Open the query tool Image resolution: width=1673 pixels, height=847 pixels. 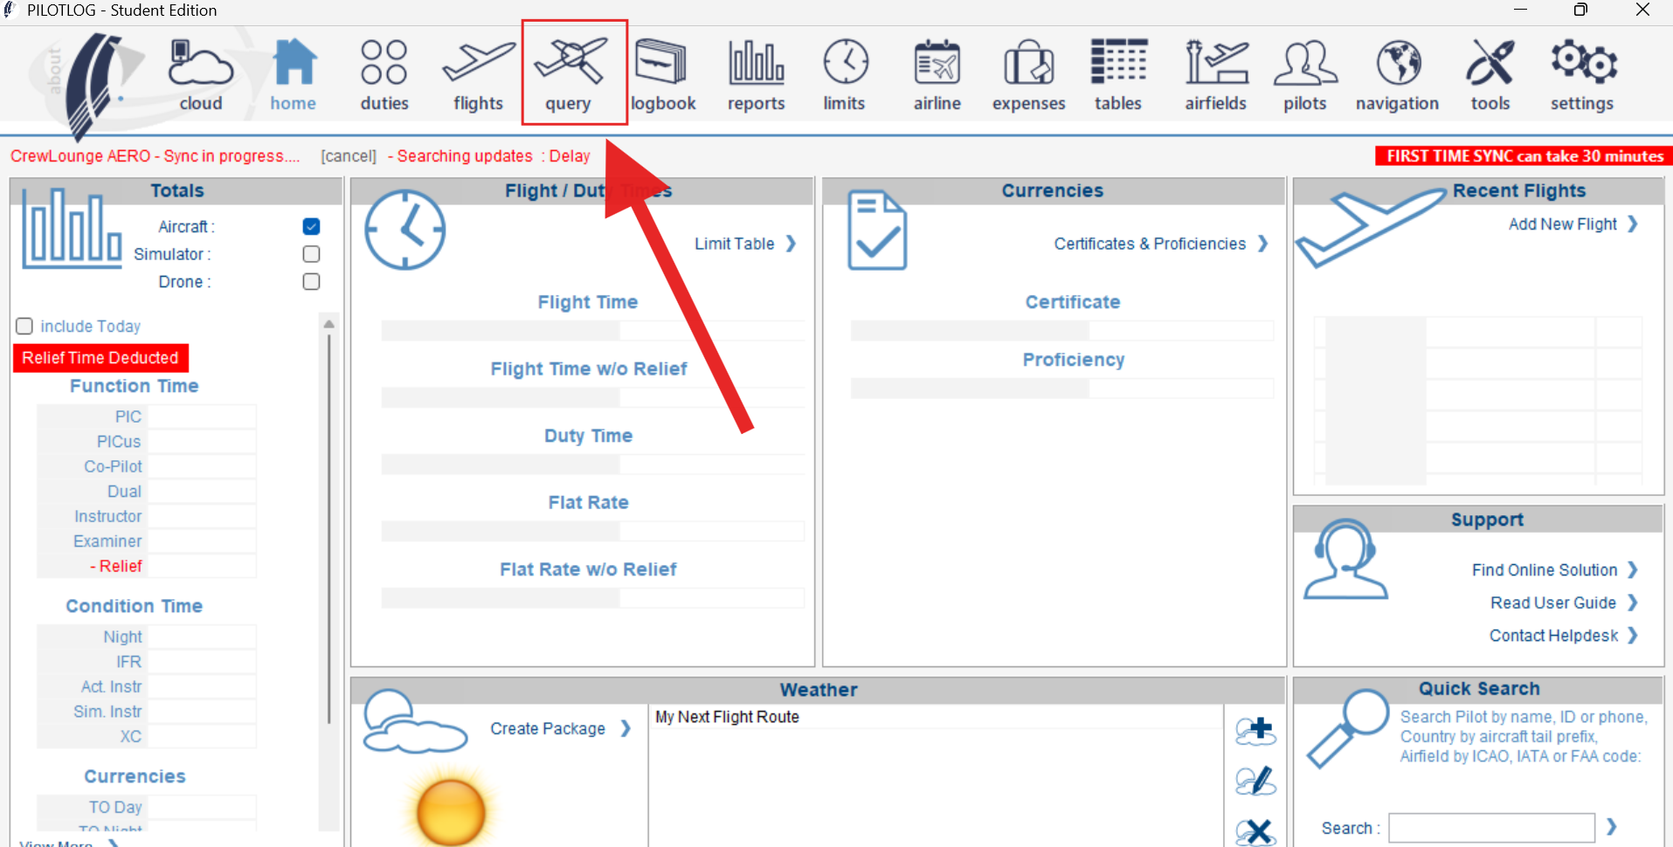[x=570, y=75]
